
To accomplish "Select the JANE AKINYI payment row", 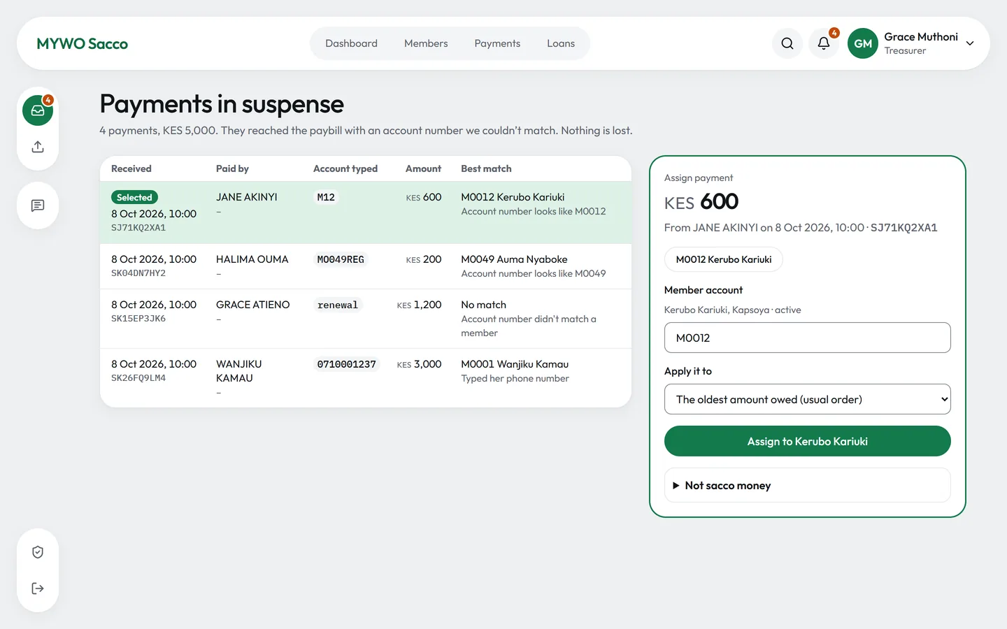I will tap(366, 212).
